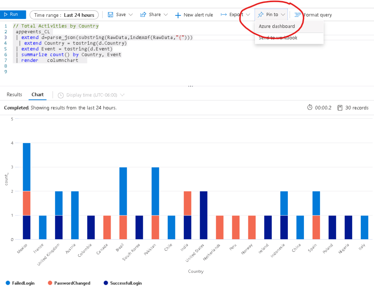Click the New alert rule plus icon

point(178,15)
